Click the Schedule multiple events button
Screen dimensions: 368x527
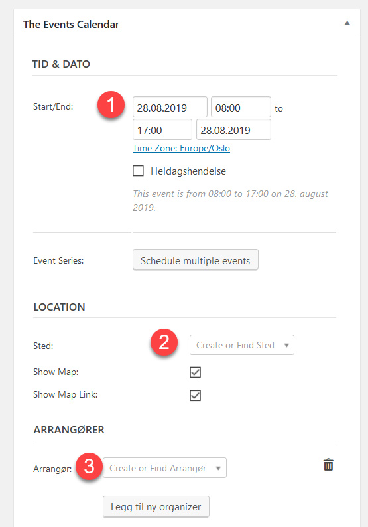click(196, 260)
